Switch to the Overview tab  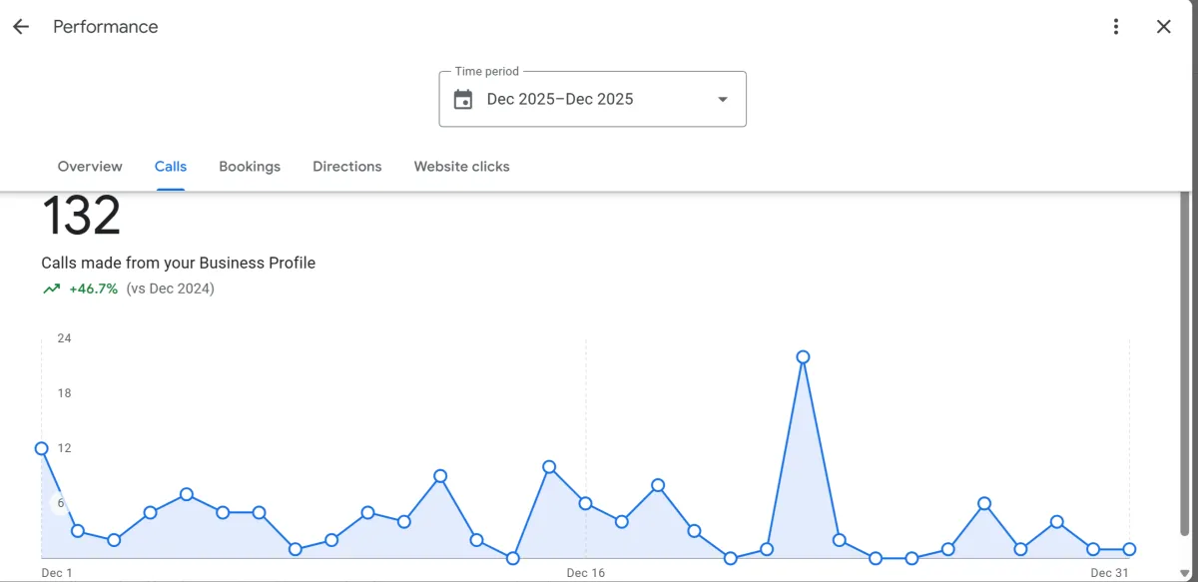90,167
